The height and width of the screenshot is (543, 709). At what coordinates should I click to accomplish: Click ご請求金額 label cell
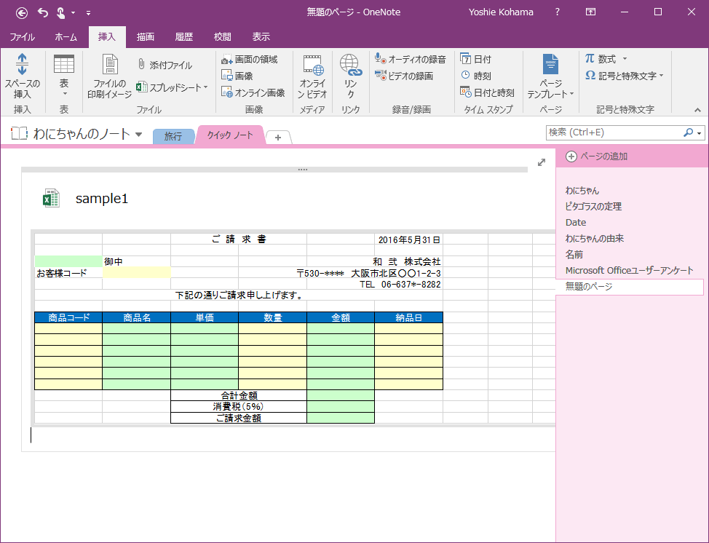point(239,418)
